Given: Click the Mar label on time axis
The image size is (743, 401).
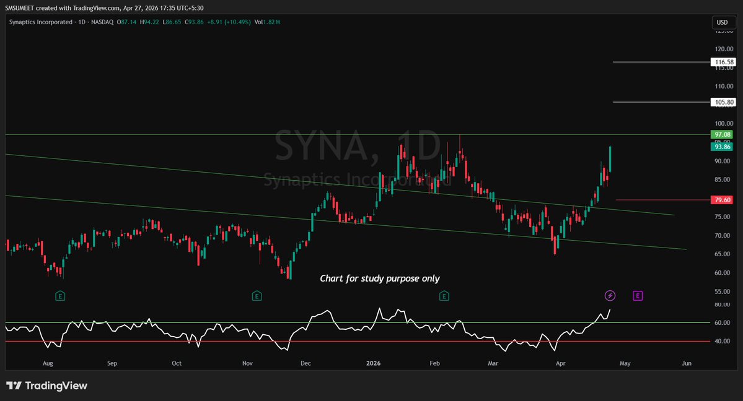Looking at the screenshot, I should coord(493,363).
